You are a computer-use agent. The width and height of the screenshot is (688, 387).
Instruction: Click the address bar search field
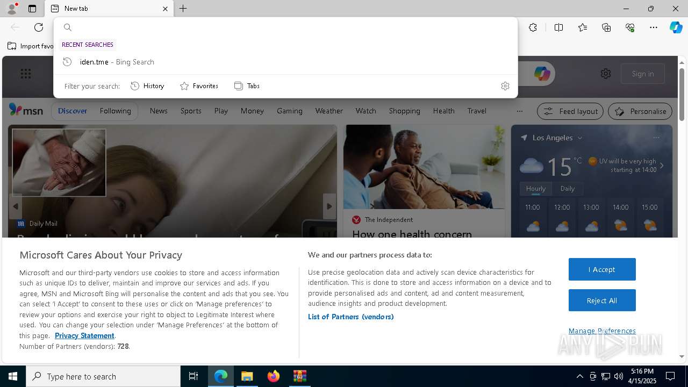[285, 27]
